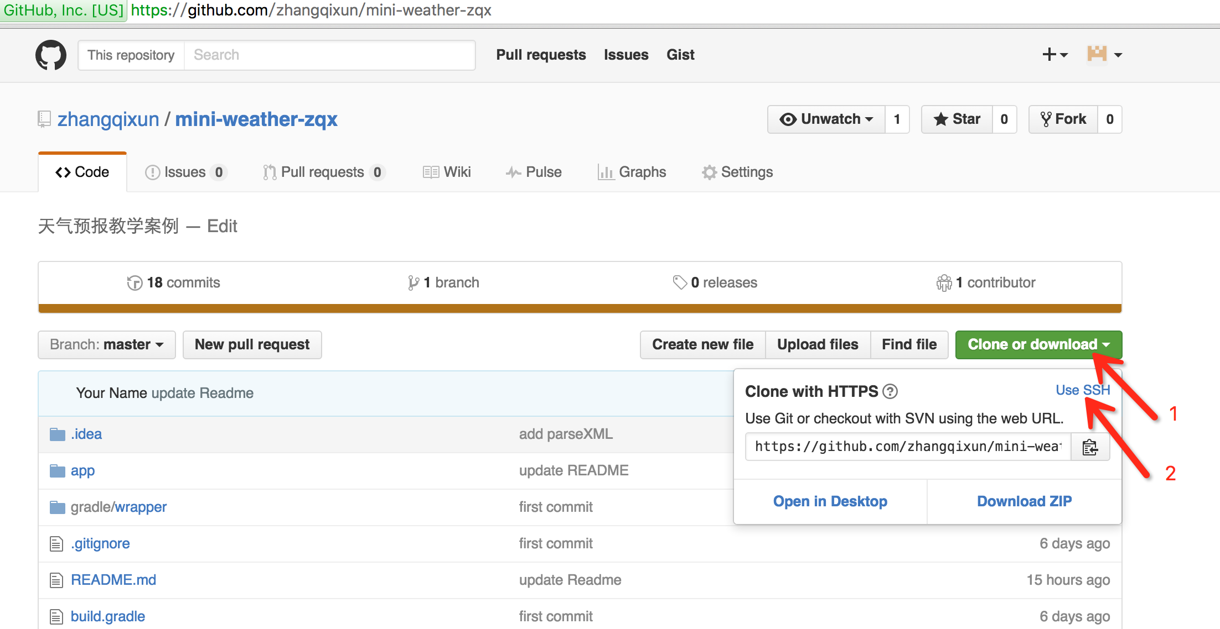1220x629 pixels.
Task: Open the add parseXML commit message
Action: point(566,434)
